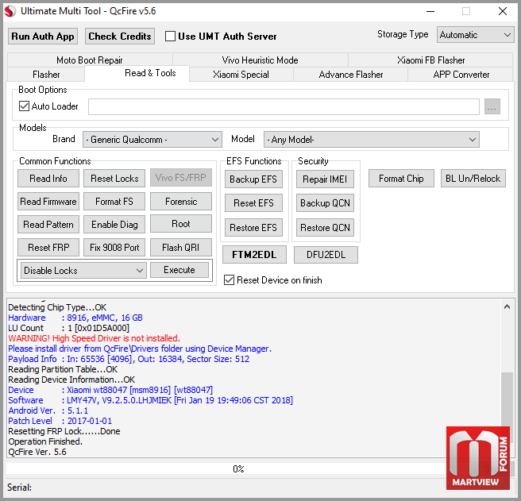Click the Martview Forum logo
Image resolution: width=521 pixels, height=501 pixels.
click(478, 458)
